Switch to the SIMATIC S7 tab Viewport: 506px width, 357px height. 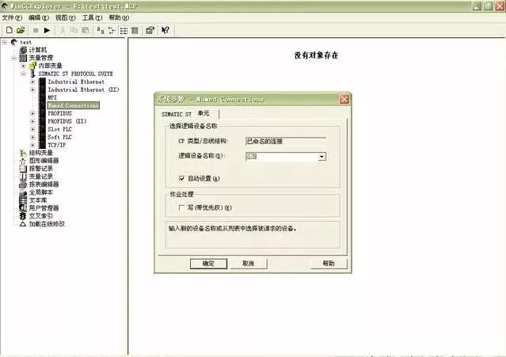point(177,114)
